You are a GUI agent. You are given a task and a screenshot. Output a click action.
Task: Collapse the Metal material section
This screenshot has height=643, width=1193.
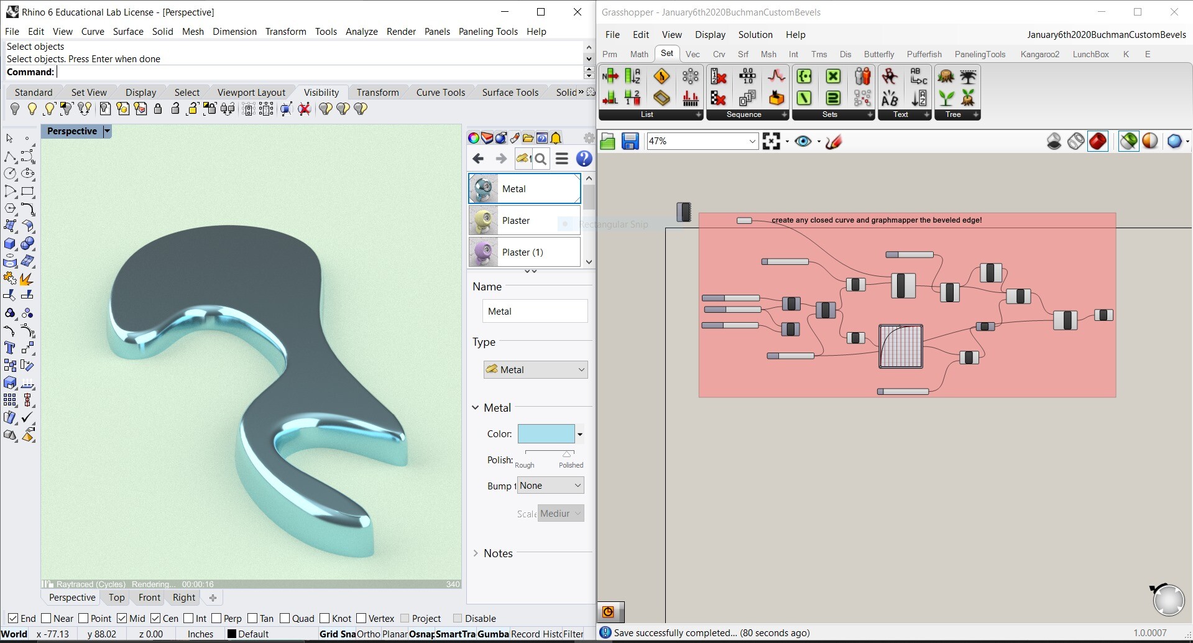click(476, 407)
